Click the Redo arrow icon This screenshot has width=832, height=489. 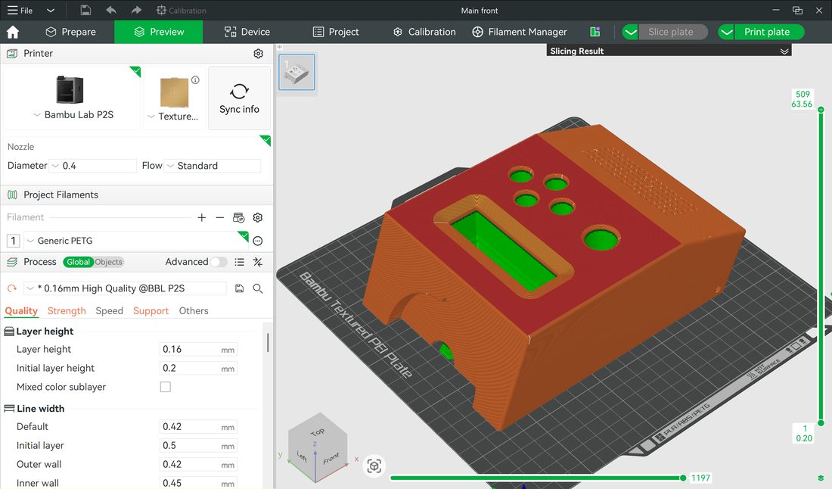click(136, 10)
